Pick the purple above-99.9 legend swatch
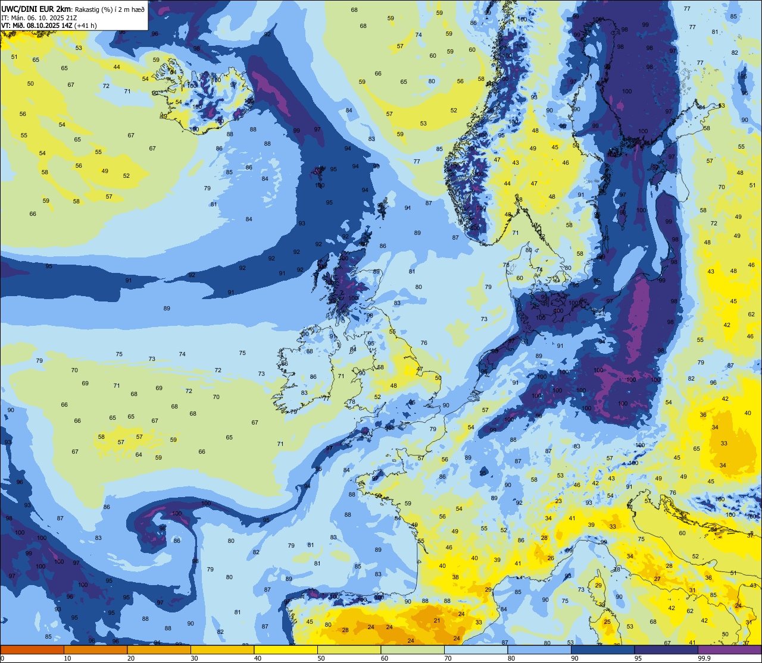 point(729,649)
